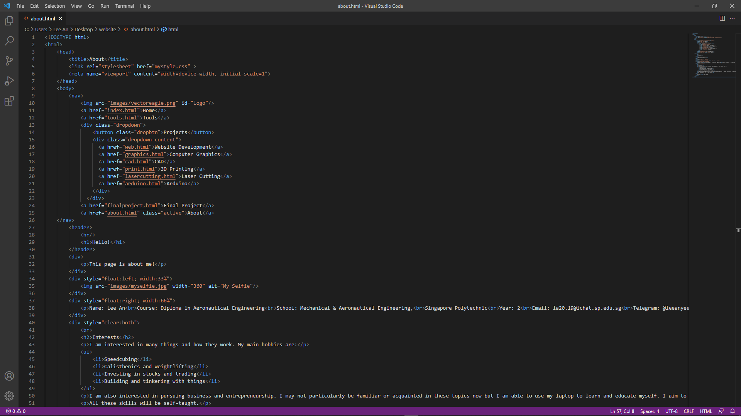Split the editor to the right

[x=722, y=18]
